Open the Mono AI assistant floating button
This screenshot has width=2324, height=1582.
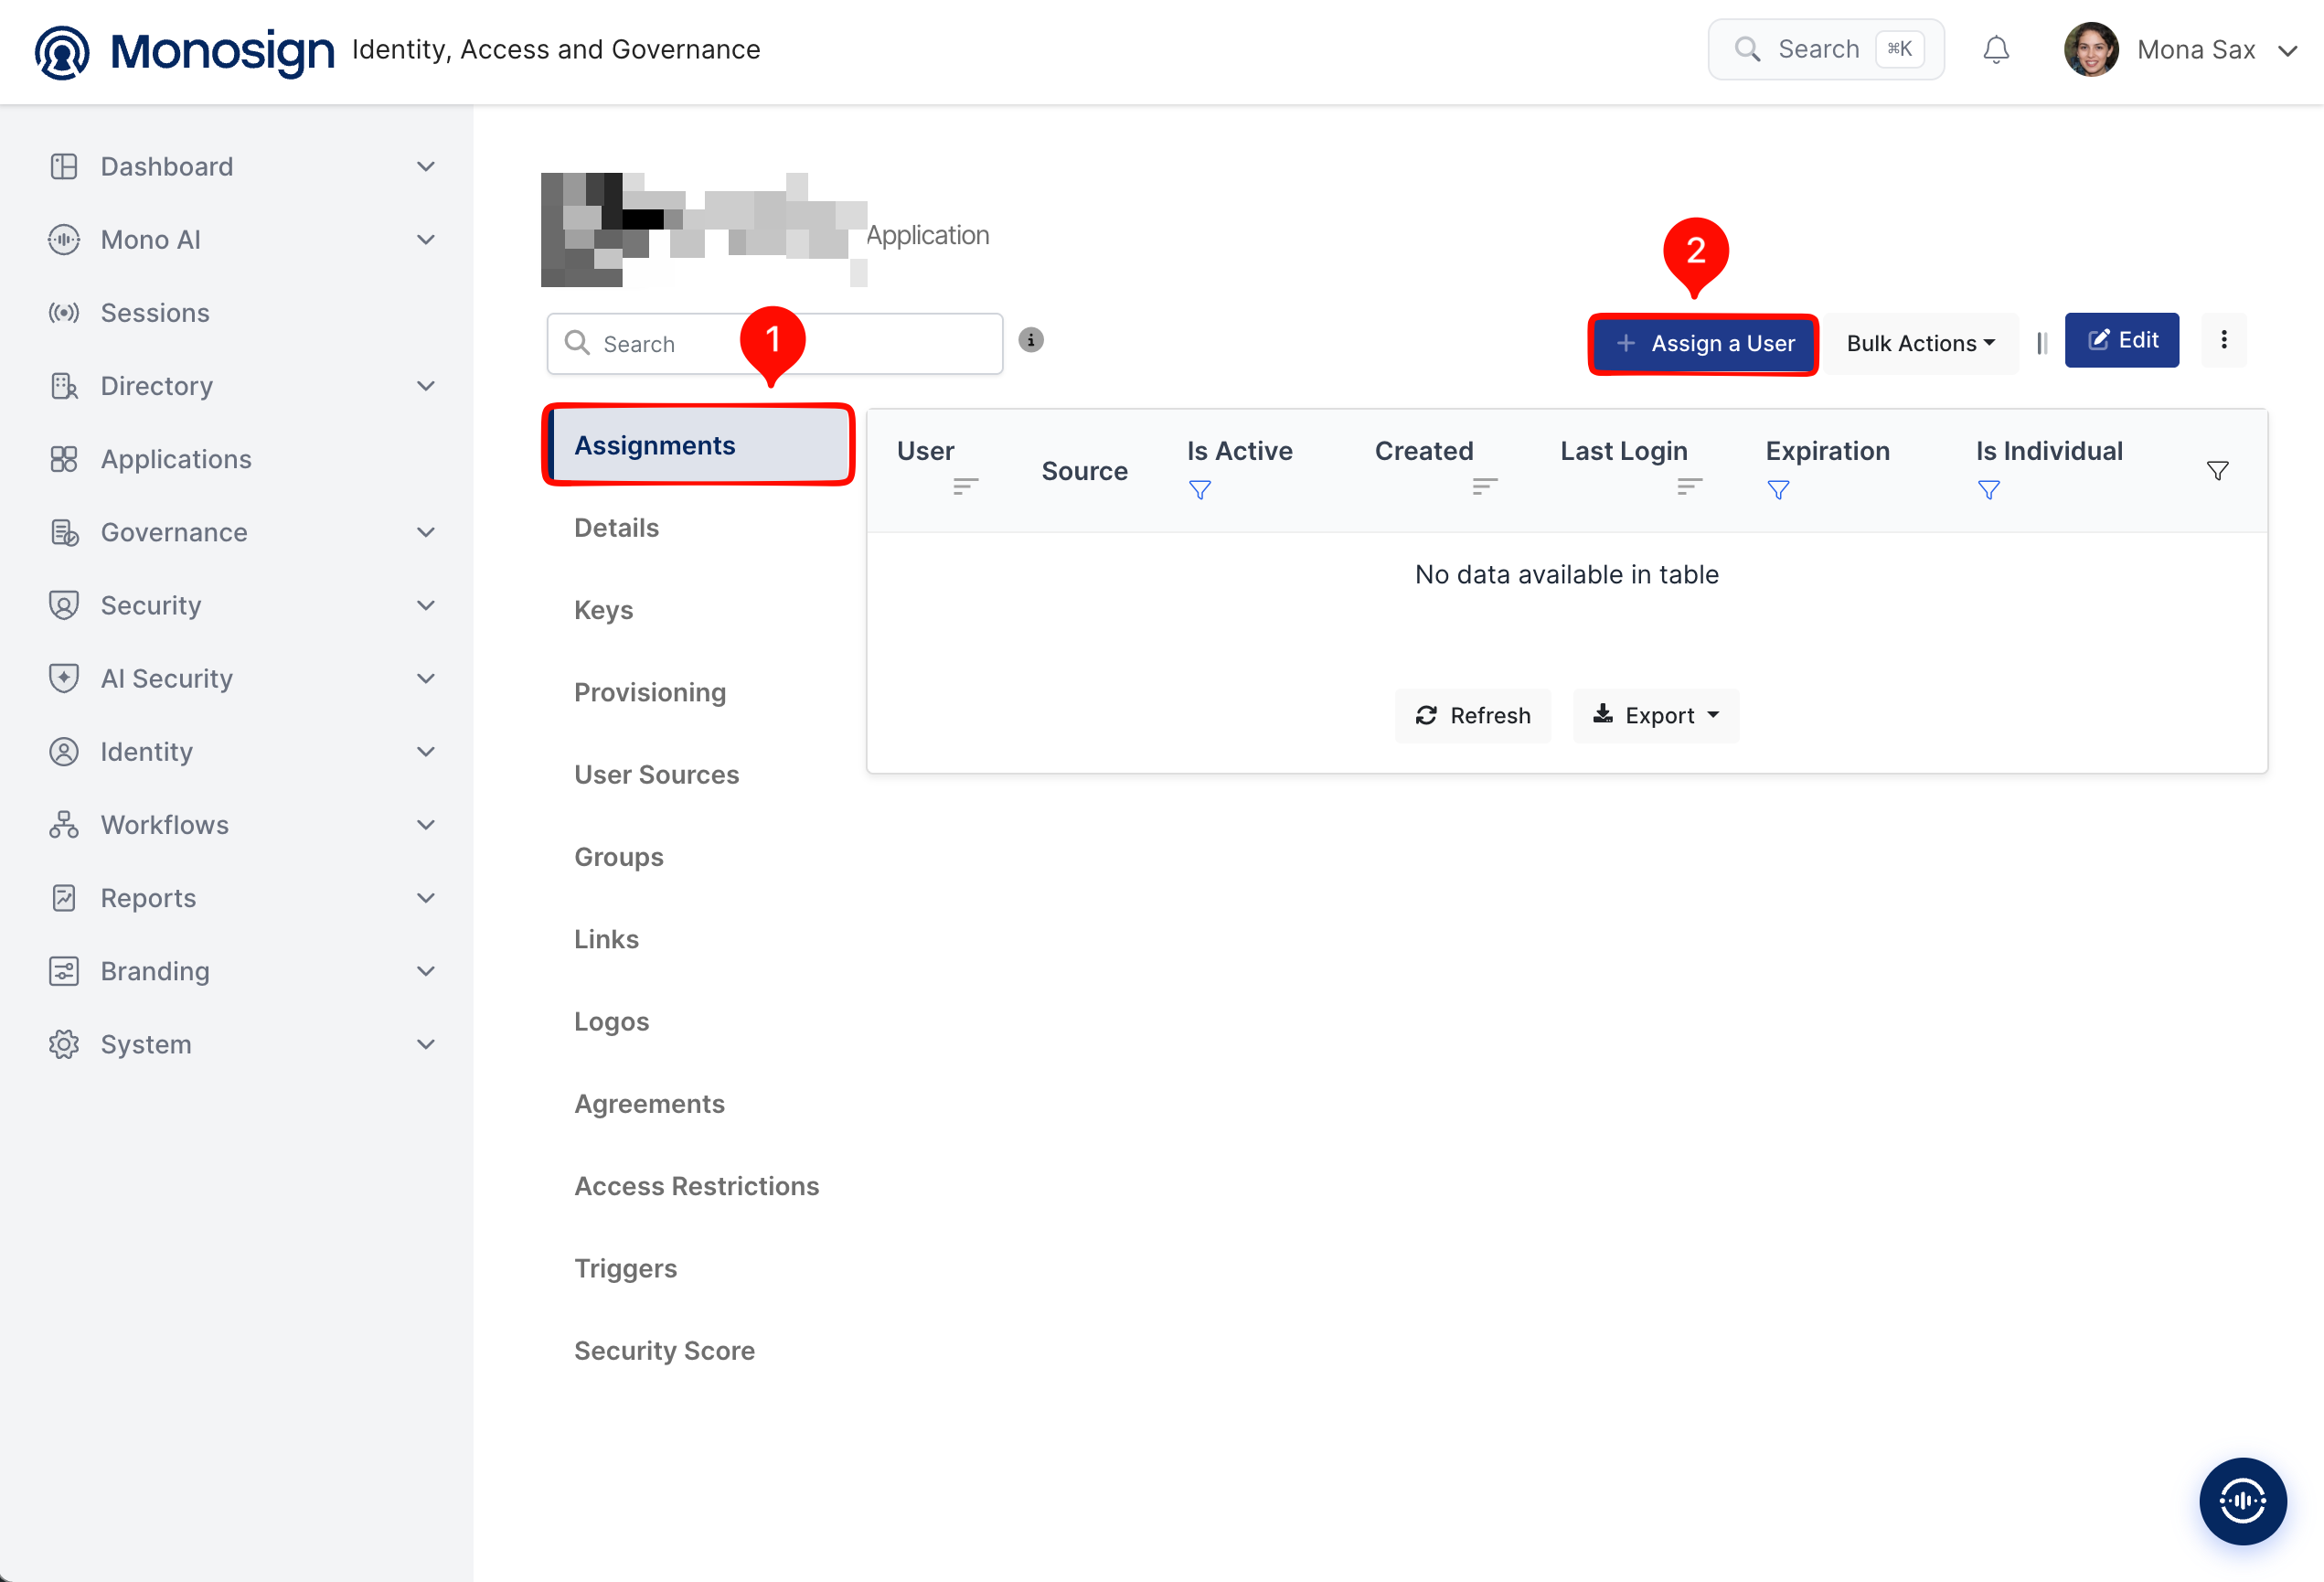[x=2242, y=1500]
